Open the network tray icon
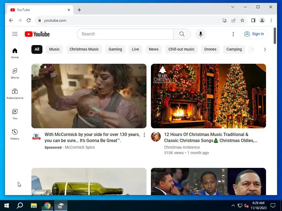This screenshot has width=282, height=211. point(240,206)
